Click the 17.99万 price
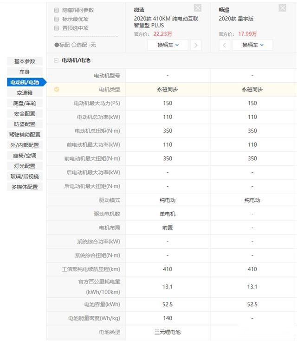 pos(247,34)
